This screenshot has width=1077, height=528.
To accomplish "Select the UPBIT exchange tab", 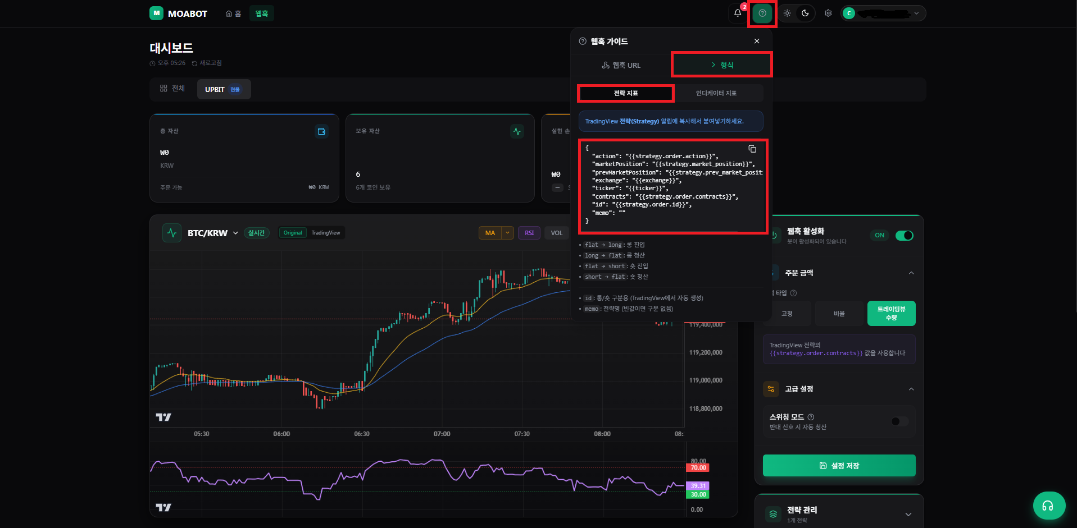I will (224, 89).
